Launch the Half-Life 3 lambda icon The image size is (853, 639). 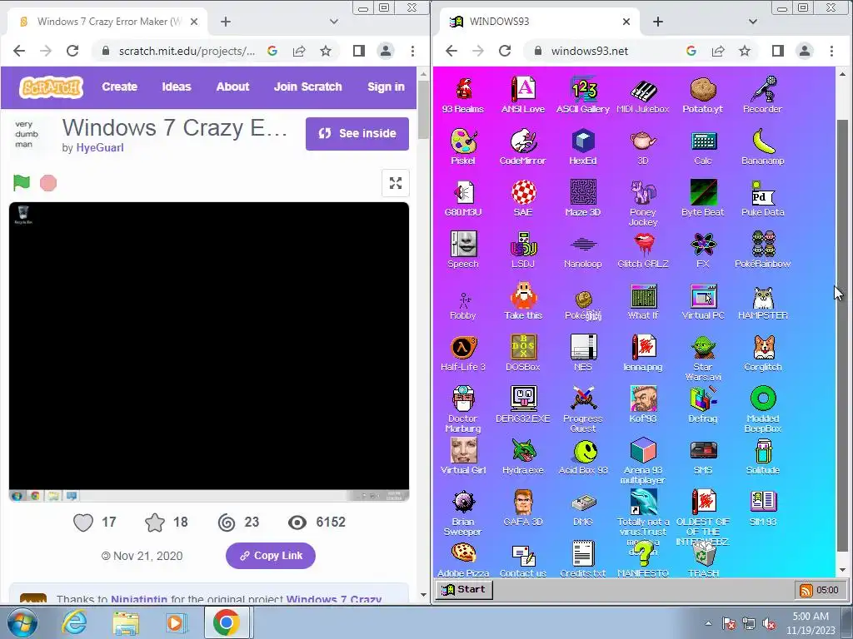coord(463,353)
